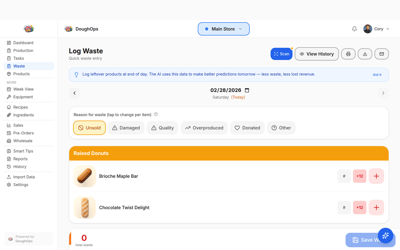Click the Chocolate Twist Delight quantity field
Viewport: 400px width, 250px height.
344,207
